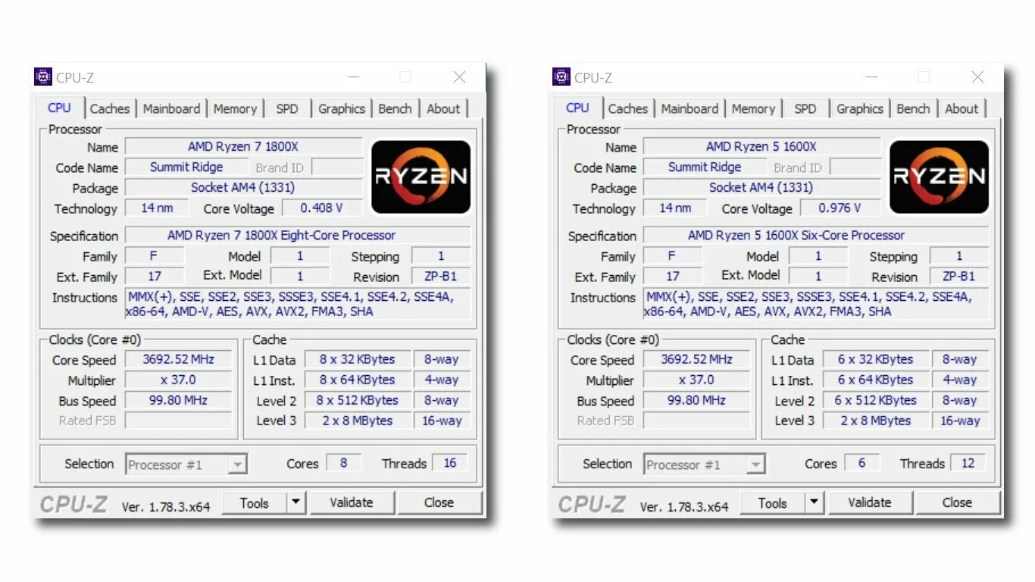Switch to Mainboard tab in the 1600X window
The image size is (1035, 582).
tap(690, 108)
